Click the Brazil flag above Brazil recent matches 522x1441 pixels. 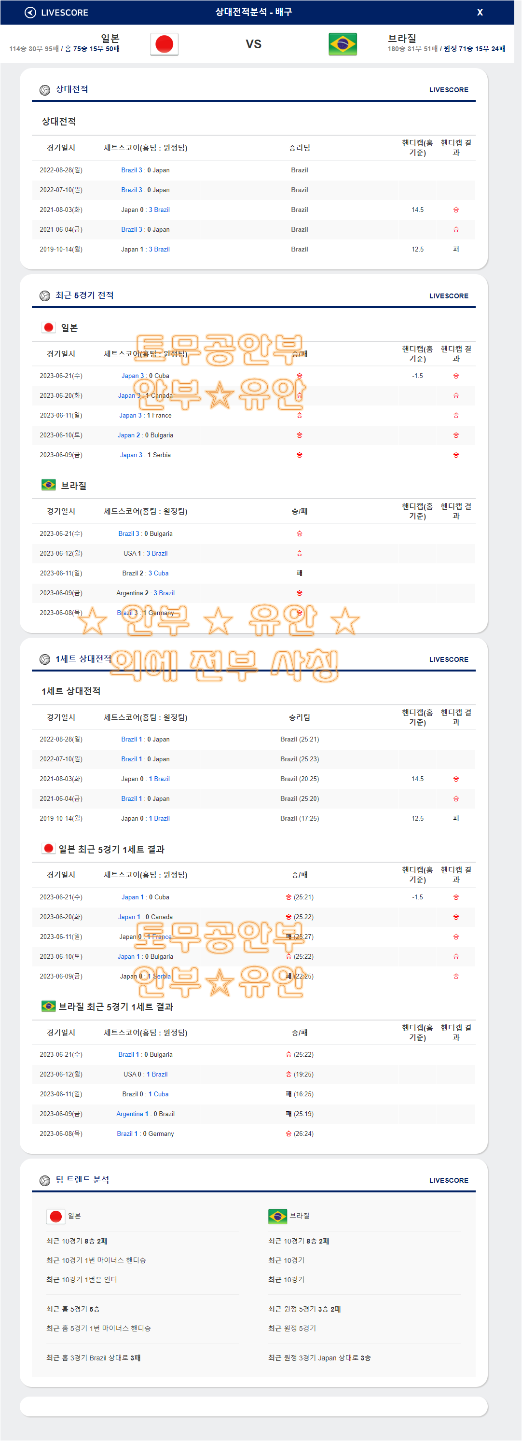pyautogui.click(x=49, y=485)
